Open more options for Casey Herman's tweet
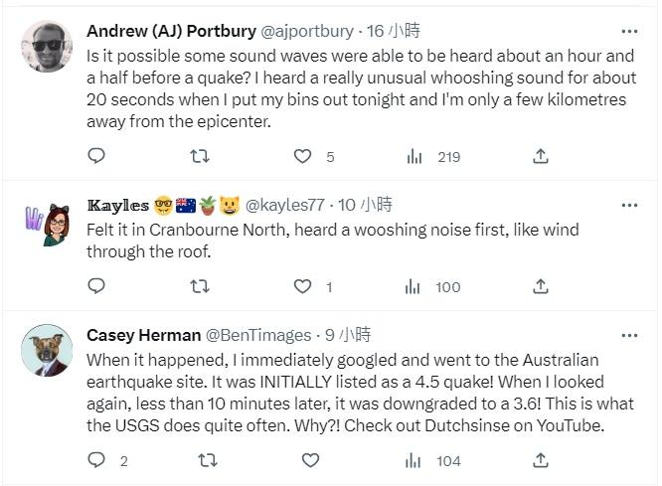The width and height of the screenshot is (662, 486). [x=629, y=334]
